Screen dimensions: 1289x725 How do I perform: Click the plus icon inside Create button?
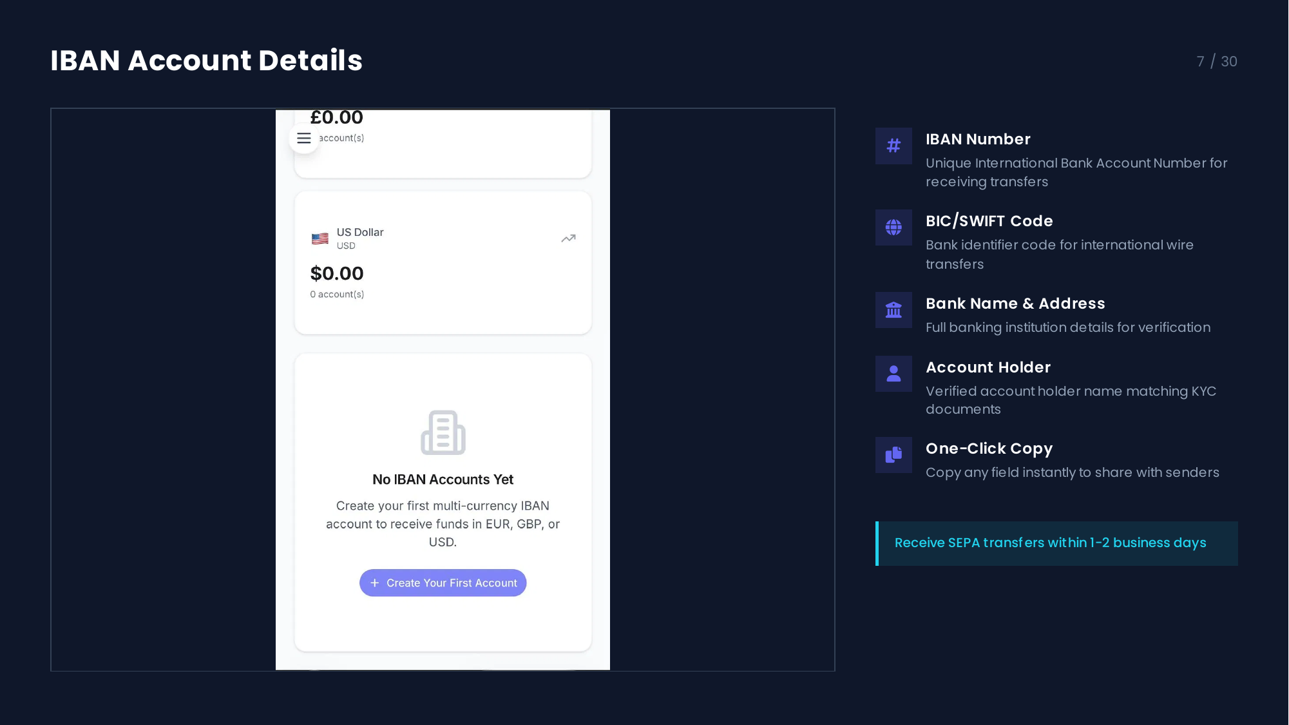point(375,583)
